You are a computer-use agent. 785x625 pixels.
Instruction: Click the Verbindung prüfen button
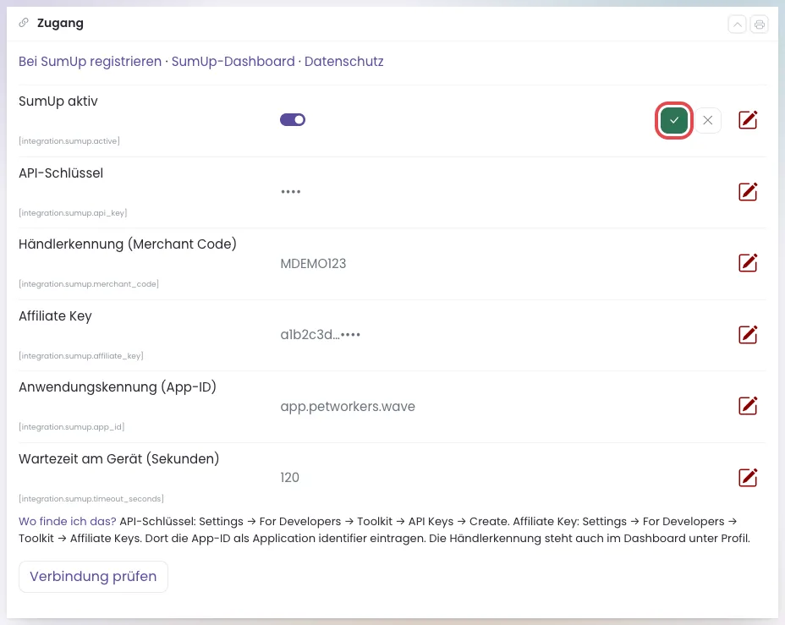93,577
